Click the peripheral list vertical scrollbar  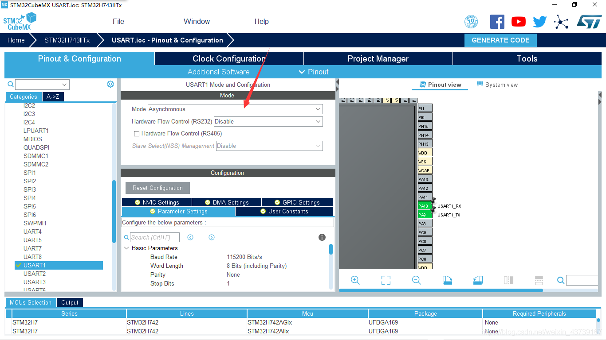(114, 211)
